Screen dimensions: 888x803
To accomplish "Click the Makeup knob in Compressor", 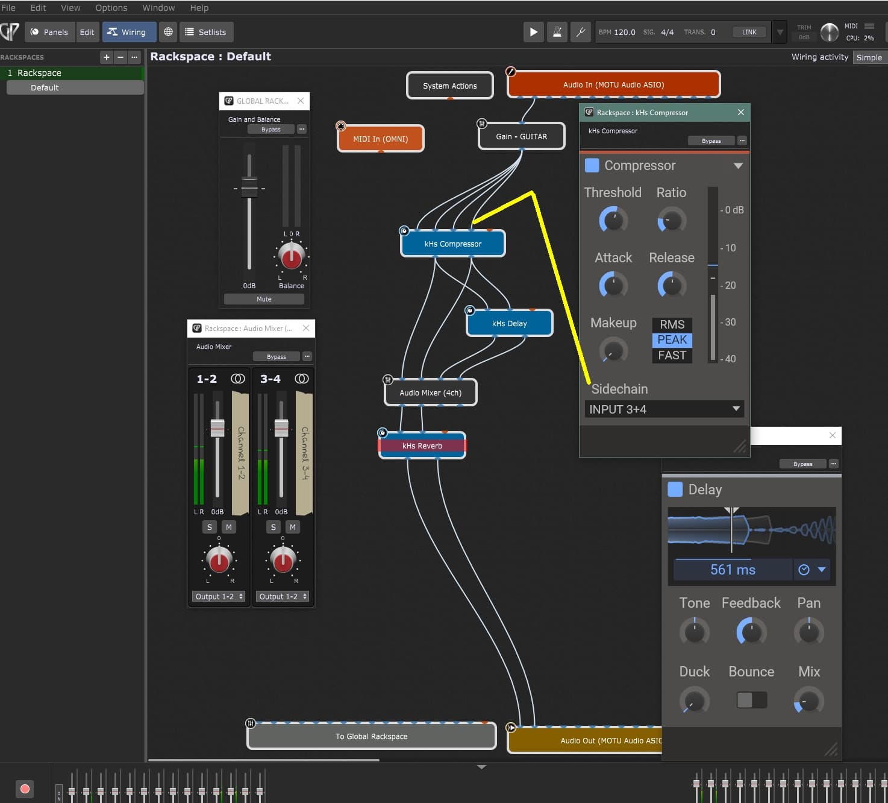I will click(613, 350).
